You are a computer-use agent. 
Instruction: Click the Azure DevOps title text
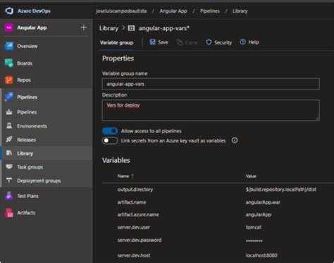pos(34,11)
